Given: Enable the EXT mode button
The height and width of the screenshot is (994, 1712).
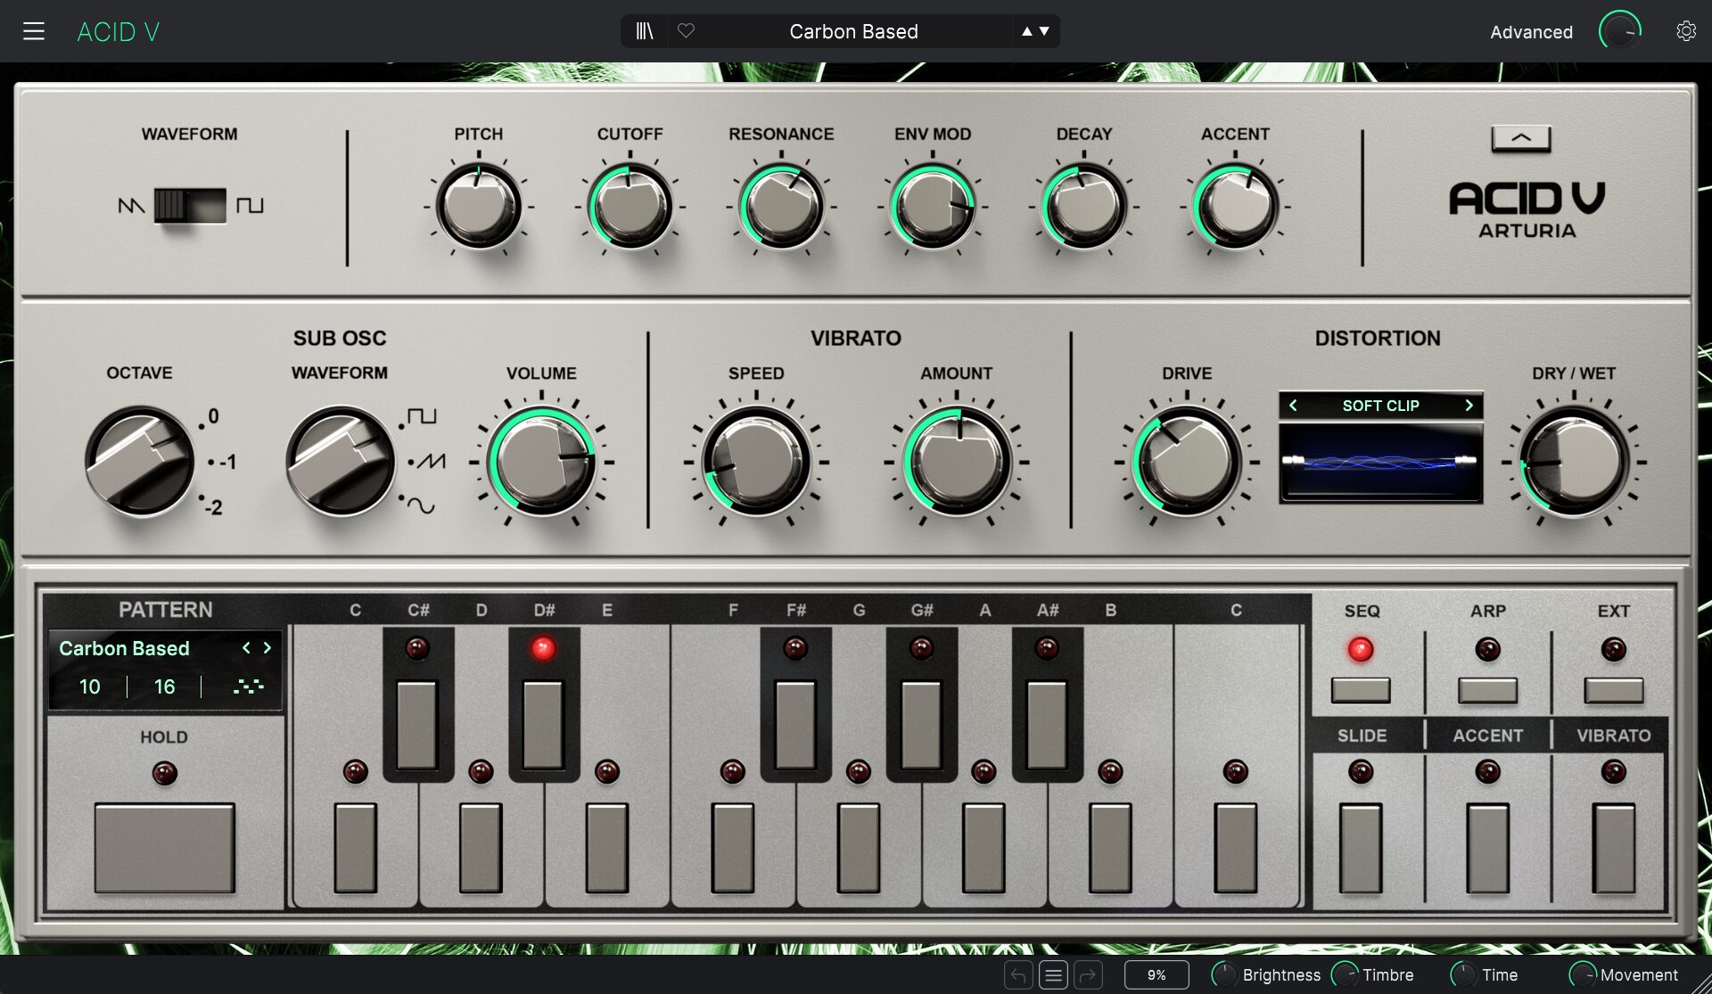Looking at the screenshot, I should click(1613, 690).
